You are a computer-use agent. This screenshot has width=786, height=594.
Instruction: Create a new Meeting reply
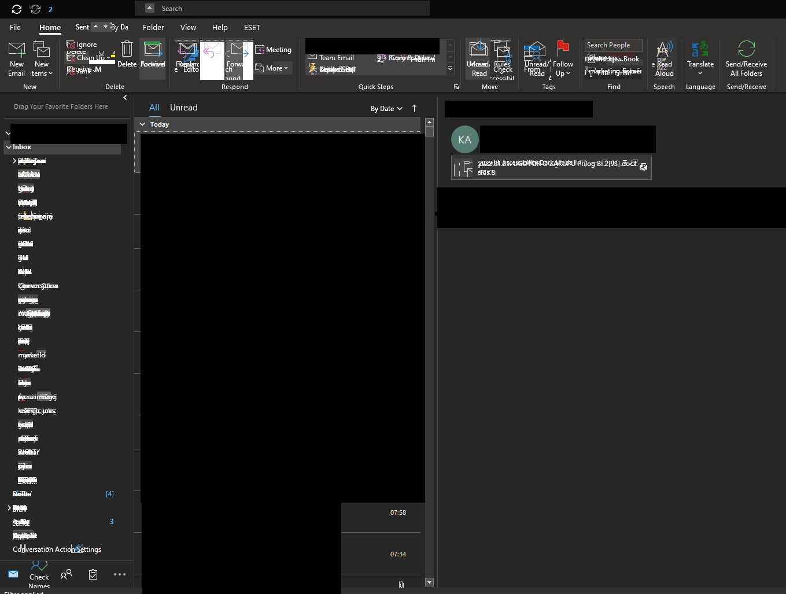(x=273, y=50)
